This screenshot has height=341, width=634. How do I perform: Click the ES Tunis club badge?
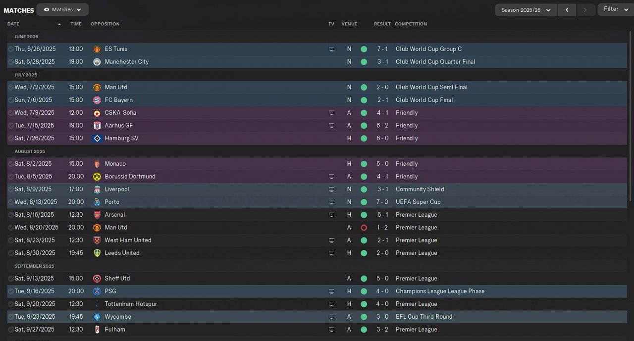pos(97,49)
